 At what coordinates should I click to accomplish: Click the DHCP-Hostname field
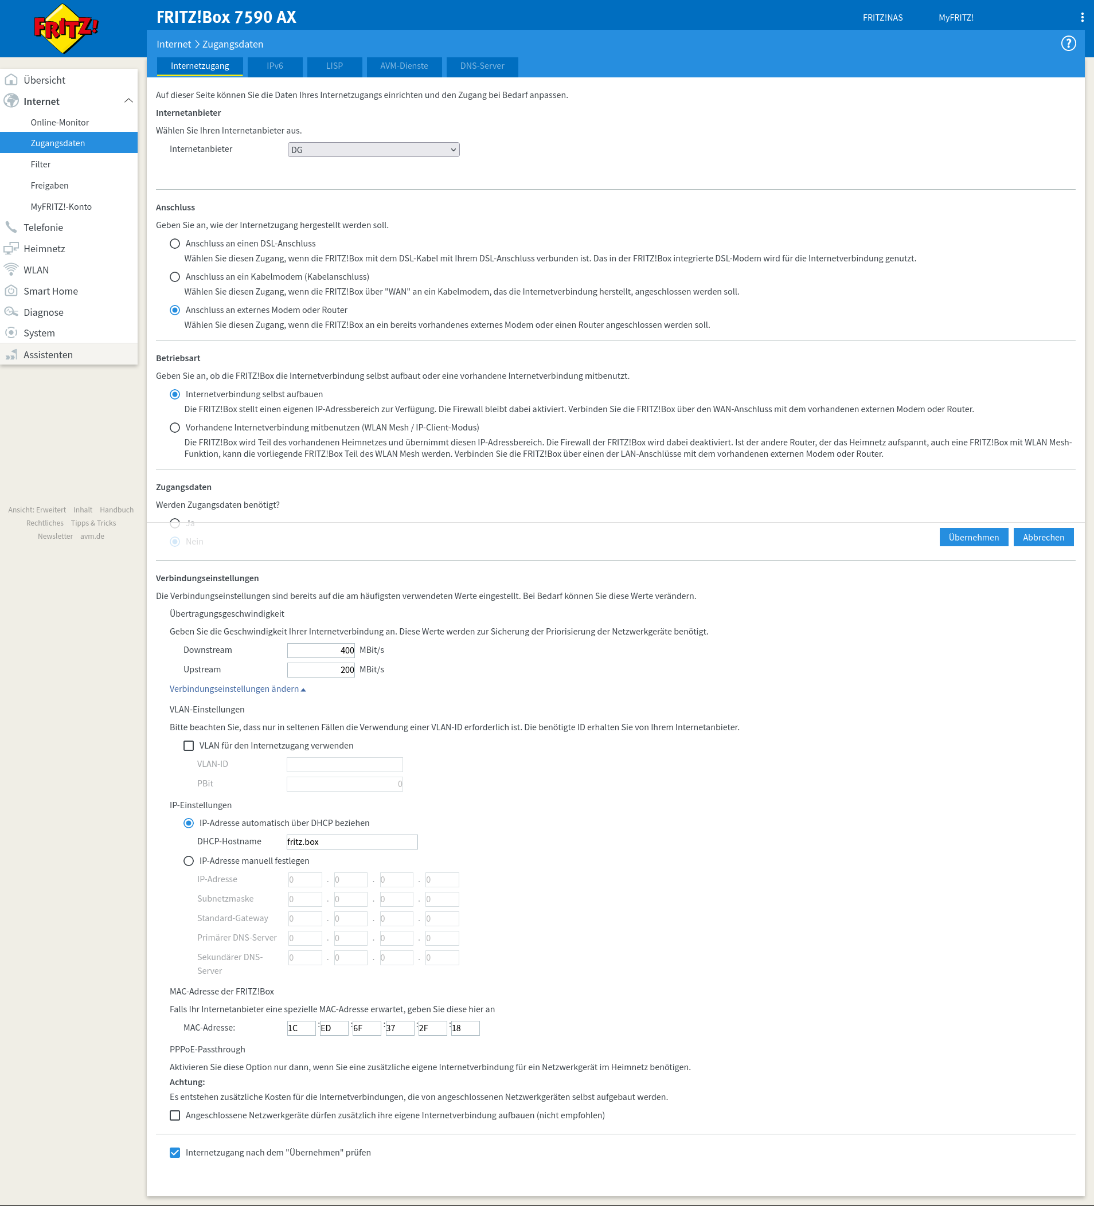click(352, 841)
